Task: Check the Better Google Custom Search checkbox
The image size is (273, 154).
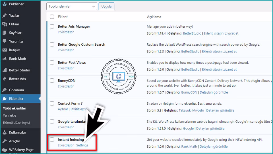Action: 52,44
